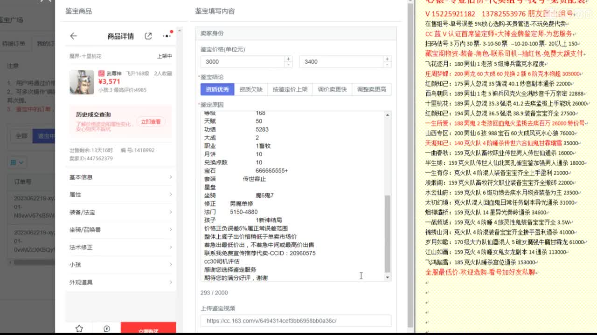Click the star favorite icon at bottom
The height and width of the screenshot is (335, 597).
(79, 328)
